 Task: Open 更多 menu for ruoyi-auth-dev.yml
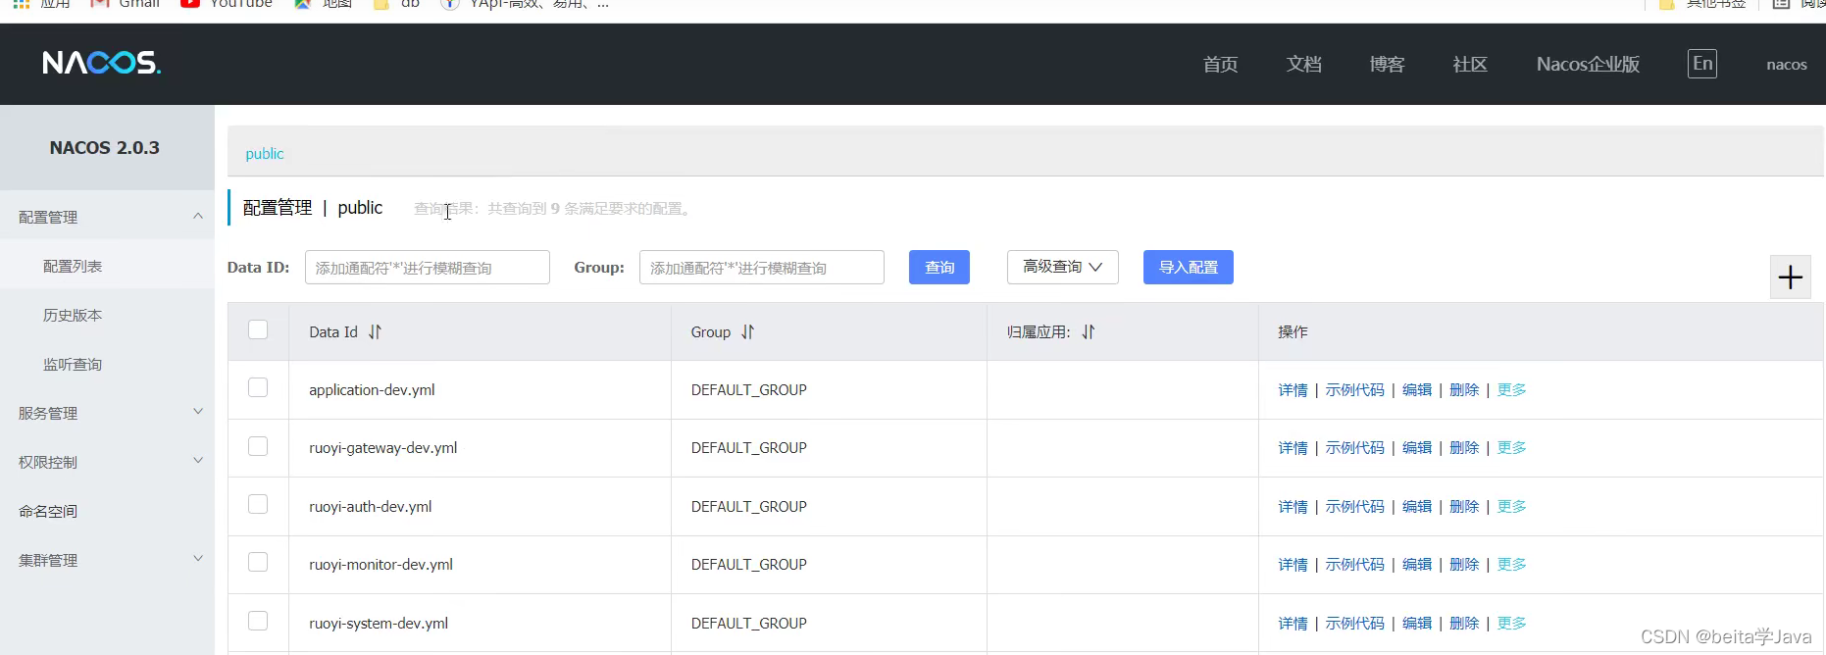(x=1511, y=507)
